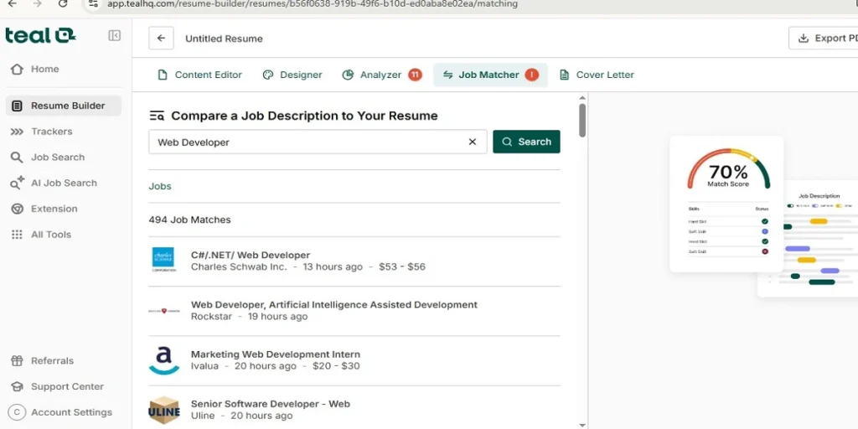Switch to the Content Editor tab
Image resolution: width=858 pixels, height=429 pixels.
coord(199,75)
